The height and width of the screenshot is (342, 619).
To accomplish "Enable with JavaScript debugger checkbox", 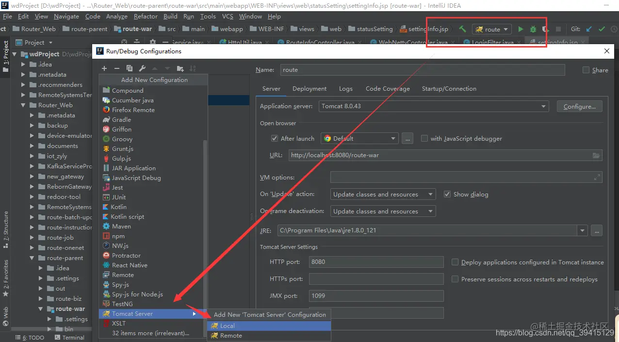I will [x=424, y=138].
